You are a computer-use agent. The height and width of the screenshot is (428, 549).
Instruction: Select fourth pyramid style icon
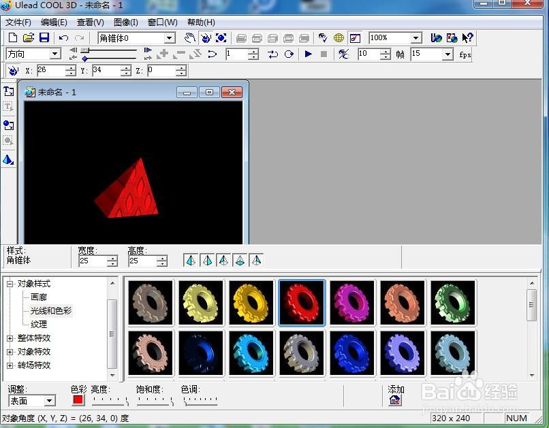pos(240,260)
